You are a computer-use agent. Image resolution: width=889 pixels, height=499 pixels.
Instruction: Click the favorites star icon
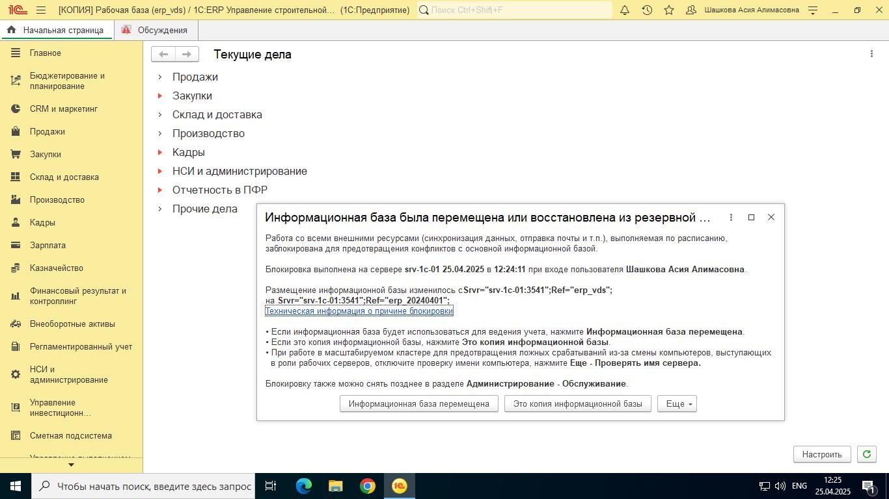pos(669,10)
